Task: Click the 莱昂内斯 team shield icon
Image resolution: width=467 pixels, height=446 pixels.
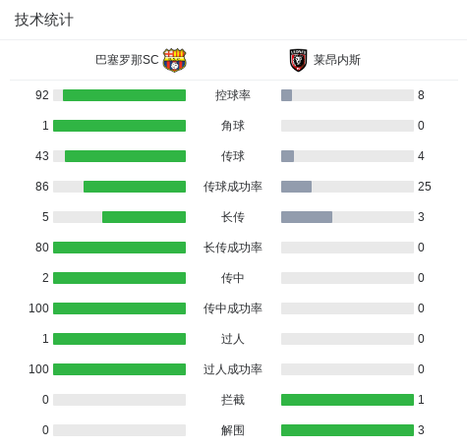Action: [298, 60]
